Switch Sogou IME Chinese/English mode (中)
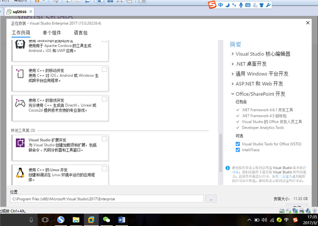This screenshot has height=226, width=318. (x=221, y=5)
